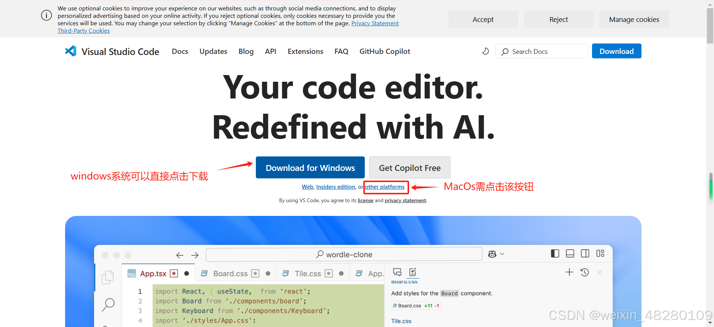Accept the optional cookies
The height and width of the screenshot is (327, 714).
click(x=483, y=19)
